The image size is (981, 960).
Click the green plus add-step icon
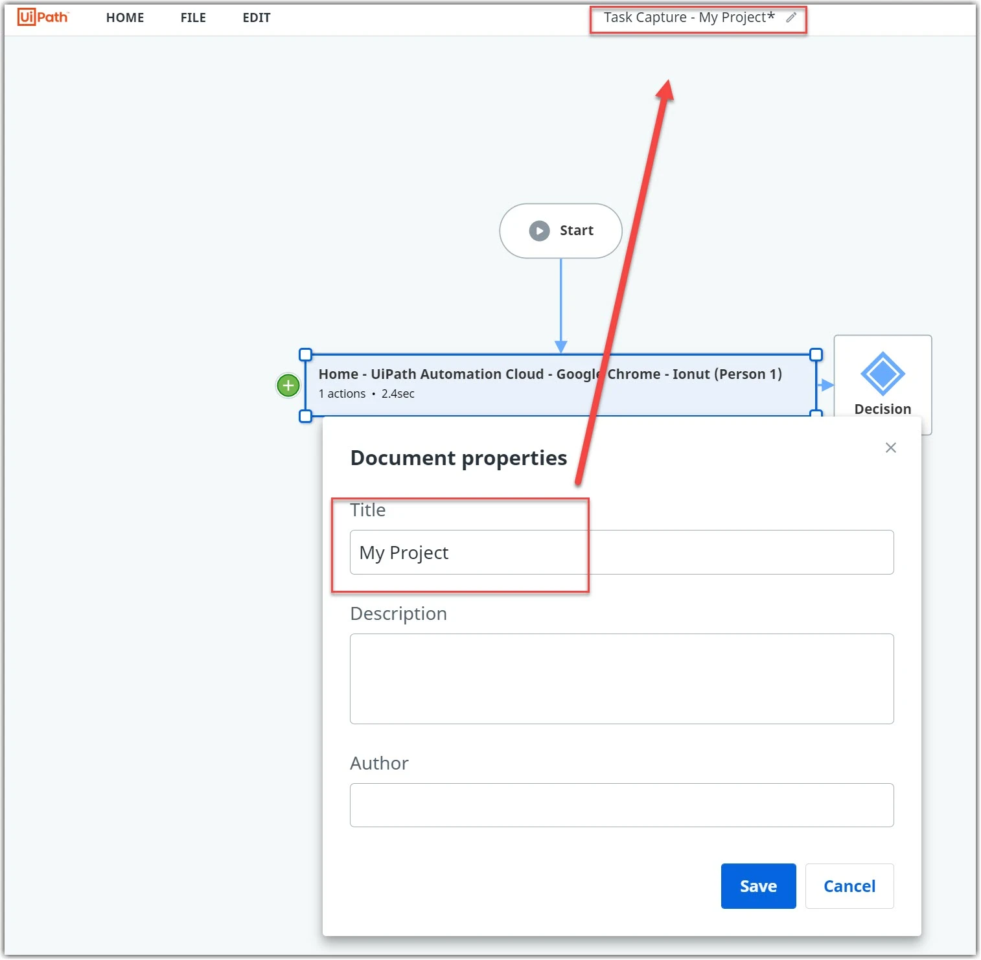click(x=288, y=385)
